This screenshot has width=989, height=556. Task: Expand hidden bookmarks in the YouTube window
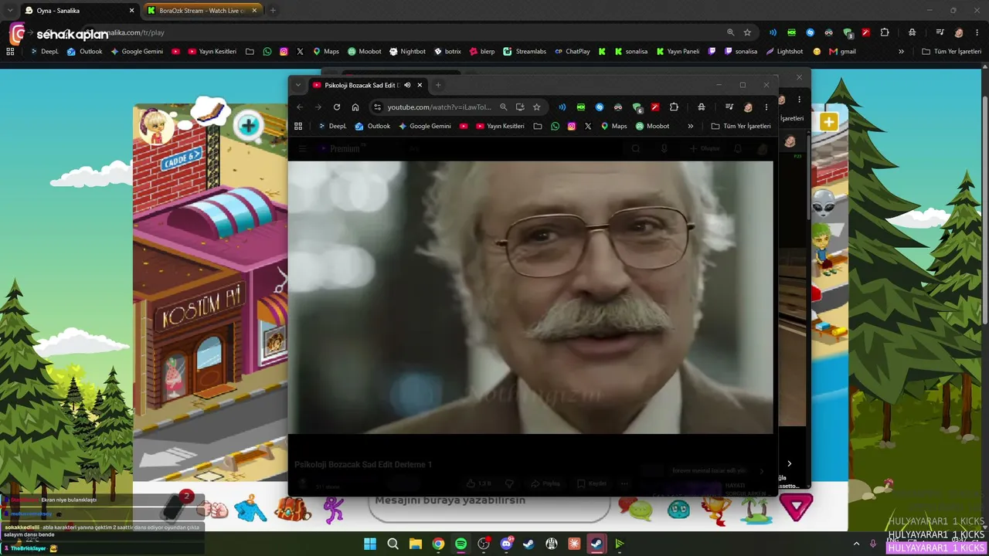point(690,126)
